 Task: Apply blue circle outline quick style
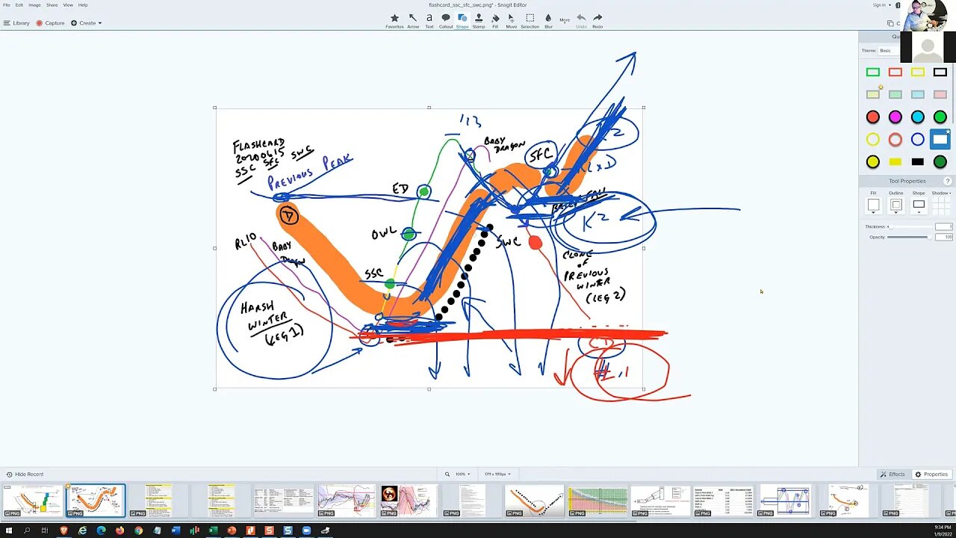coord(918,140)
